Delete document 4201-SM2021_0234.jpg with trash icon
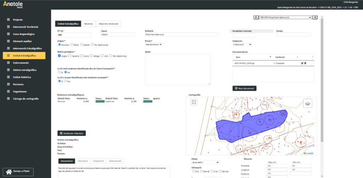The width and height of the screenshot is (363, 178). [305, 63]
